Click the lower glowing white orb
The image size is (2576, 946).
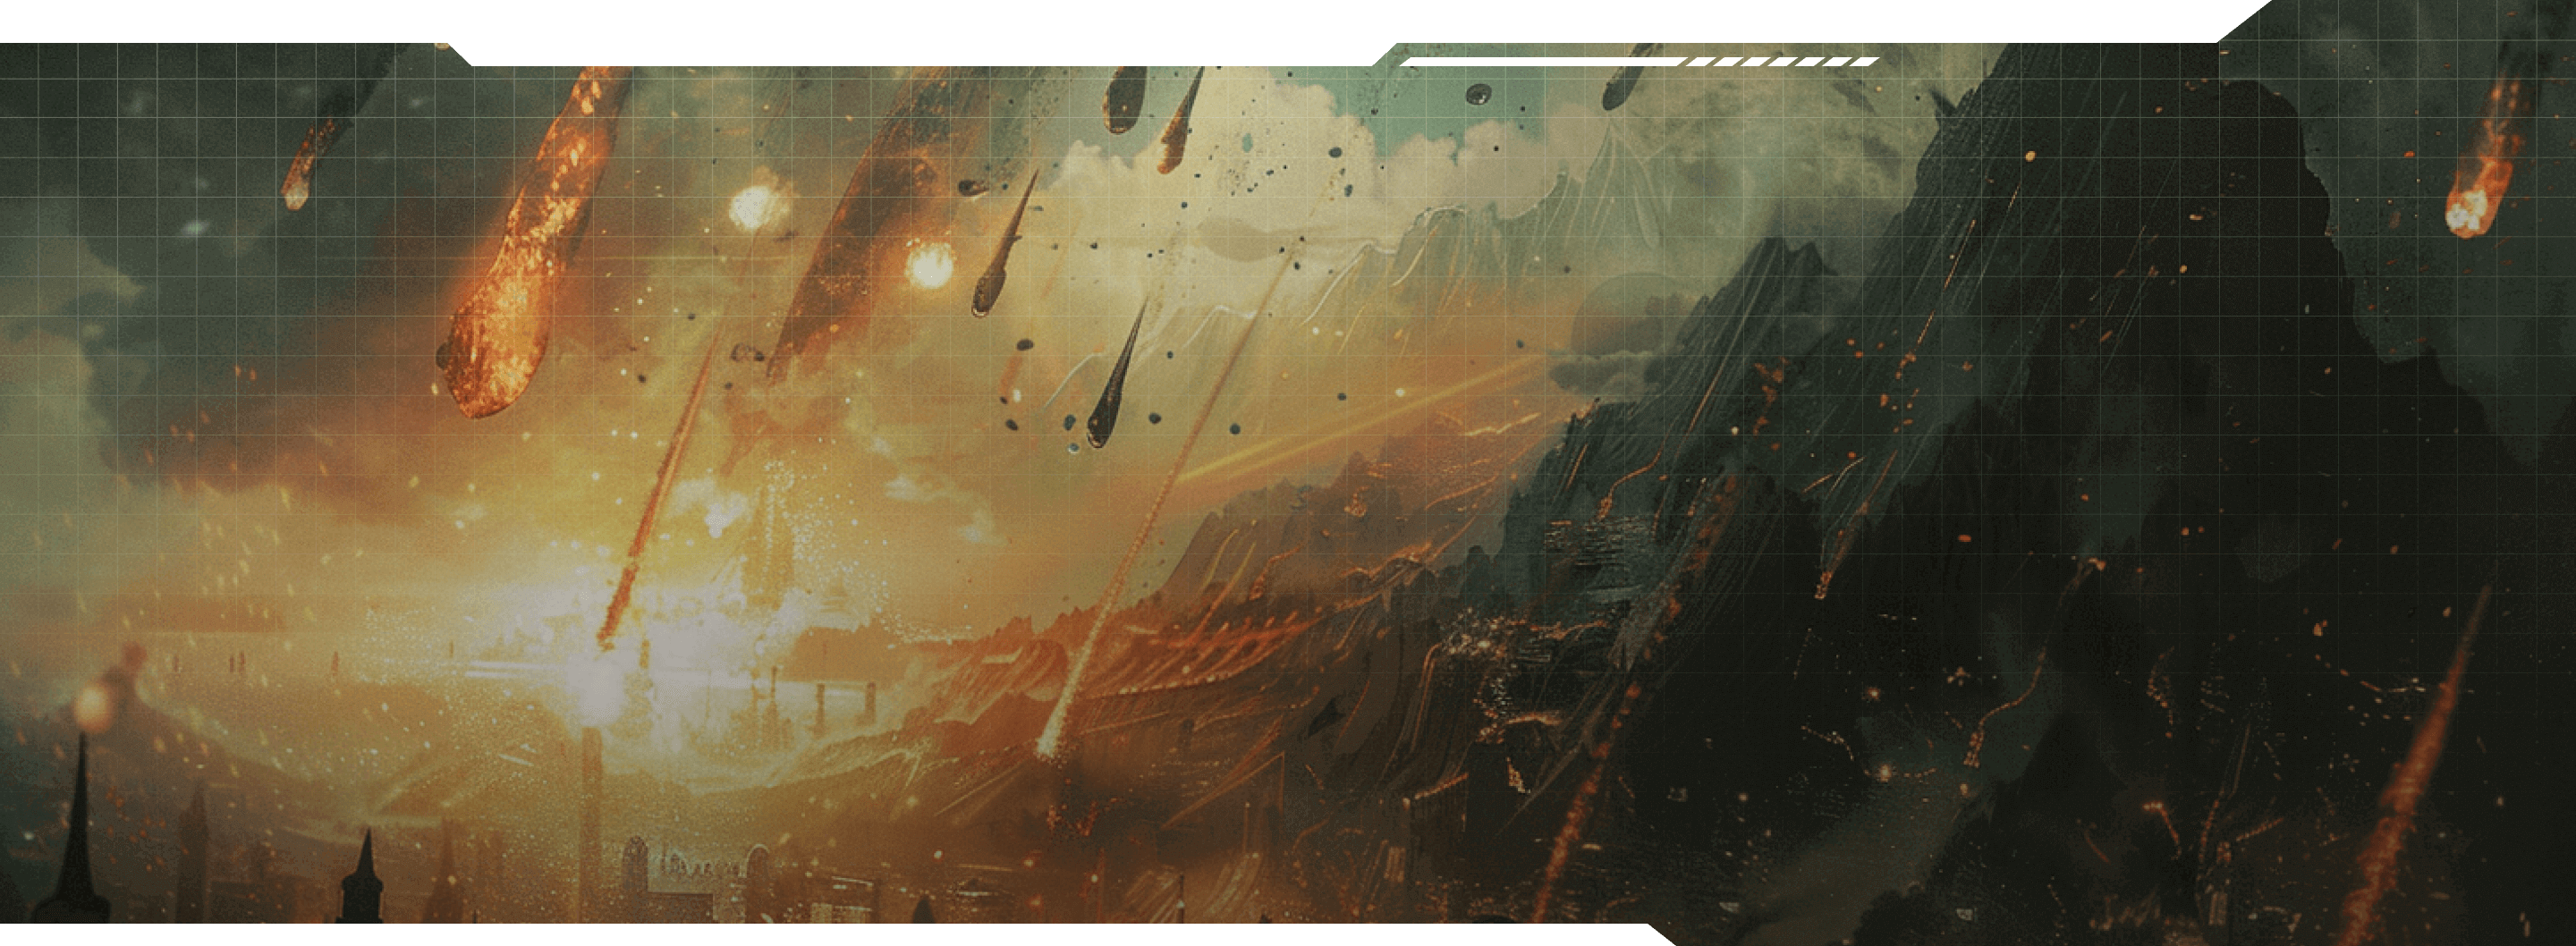pyautogui.click(x=930, y=266)
